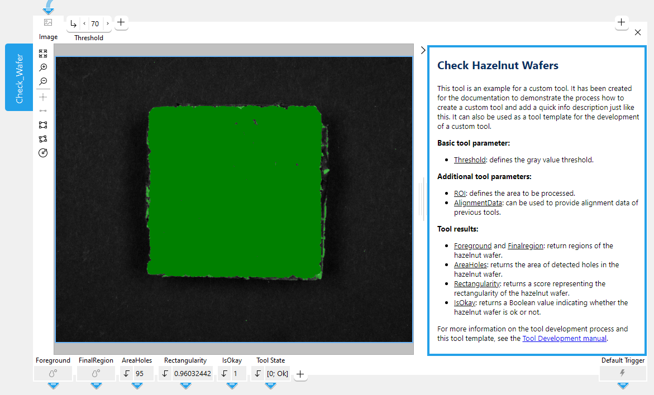Click the zoom out magnifier icon
This screenshot has width=654, height=395.
pyautogui.click(x=43, y=81)
